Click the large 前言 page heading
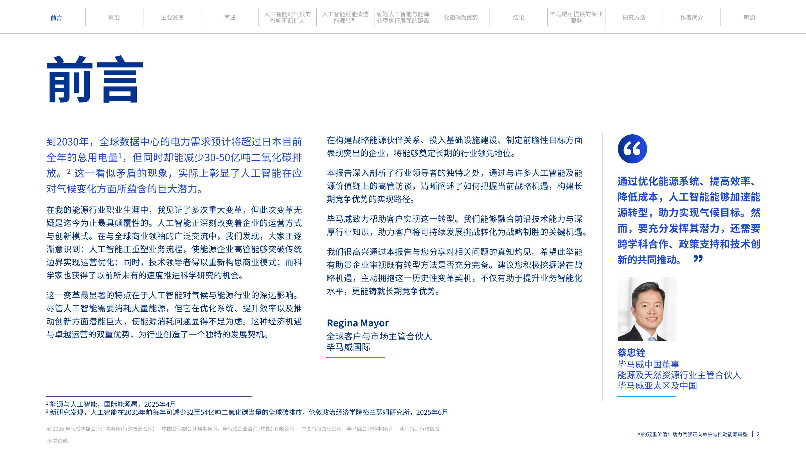Viewport: 806px width, 453px height. [95, 80]
